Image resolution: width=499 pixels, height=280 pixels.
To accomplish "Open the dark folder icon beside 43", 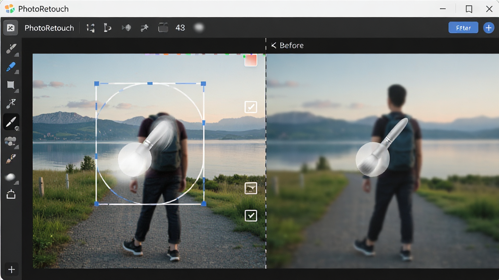I will coord(163,28).
